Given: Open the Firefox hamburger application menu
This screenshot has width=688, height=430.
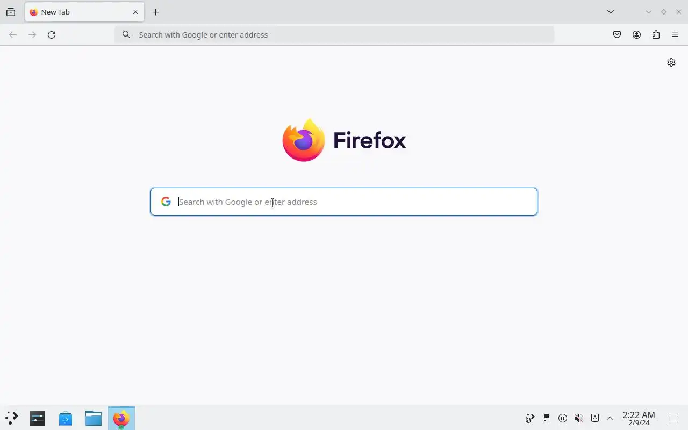Looking at the screenshot, I should pos(675,35).
